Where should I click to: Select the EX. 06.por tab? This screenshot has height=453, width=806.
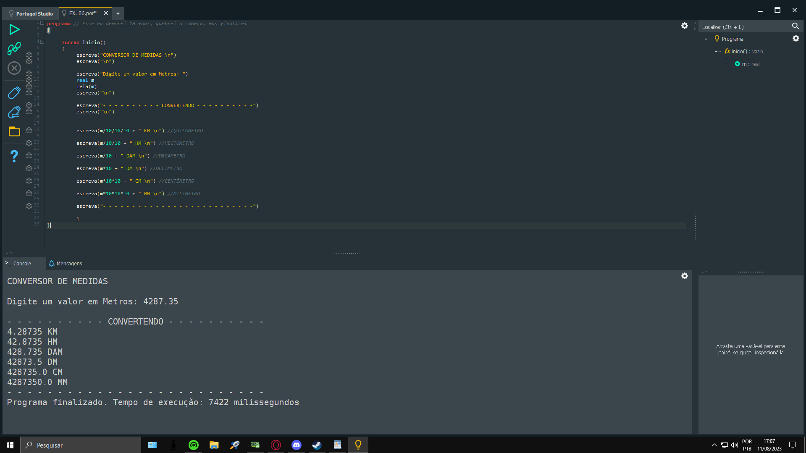tap(83, 13)
